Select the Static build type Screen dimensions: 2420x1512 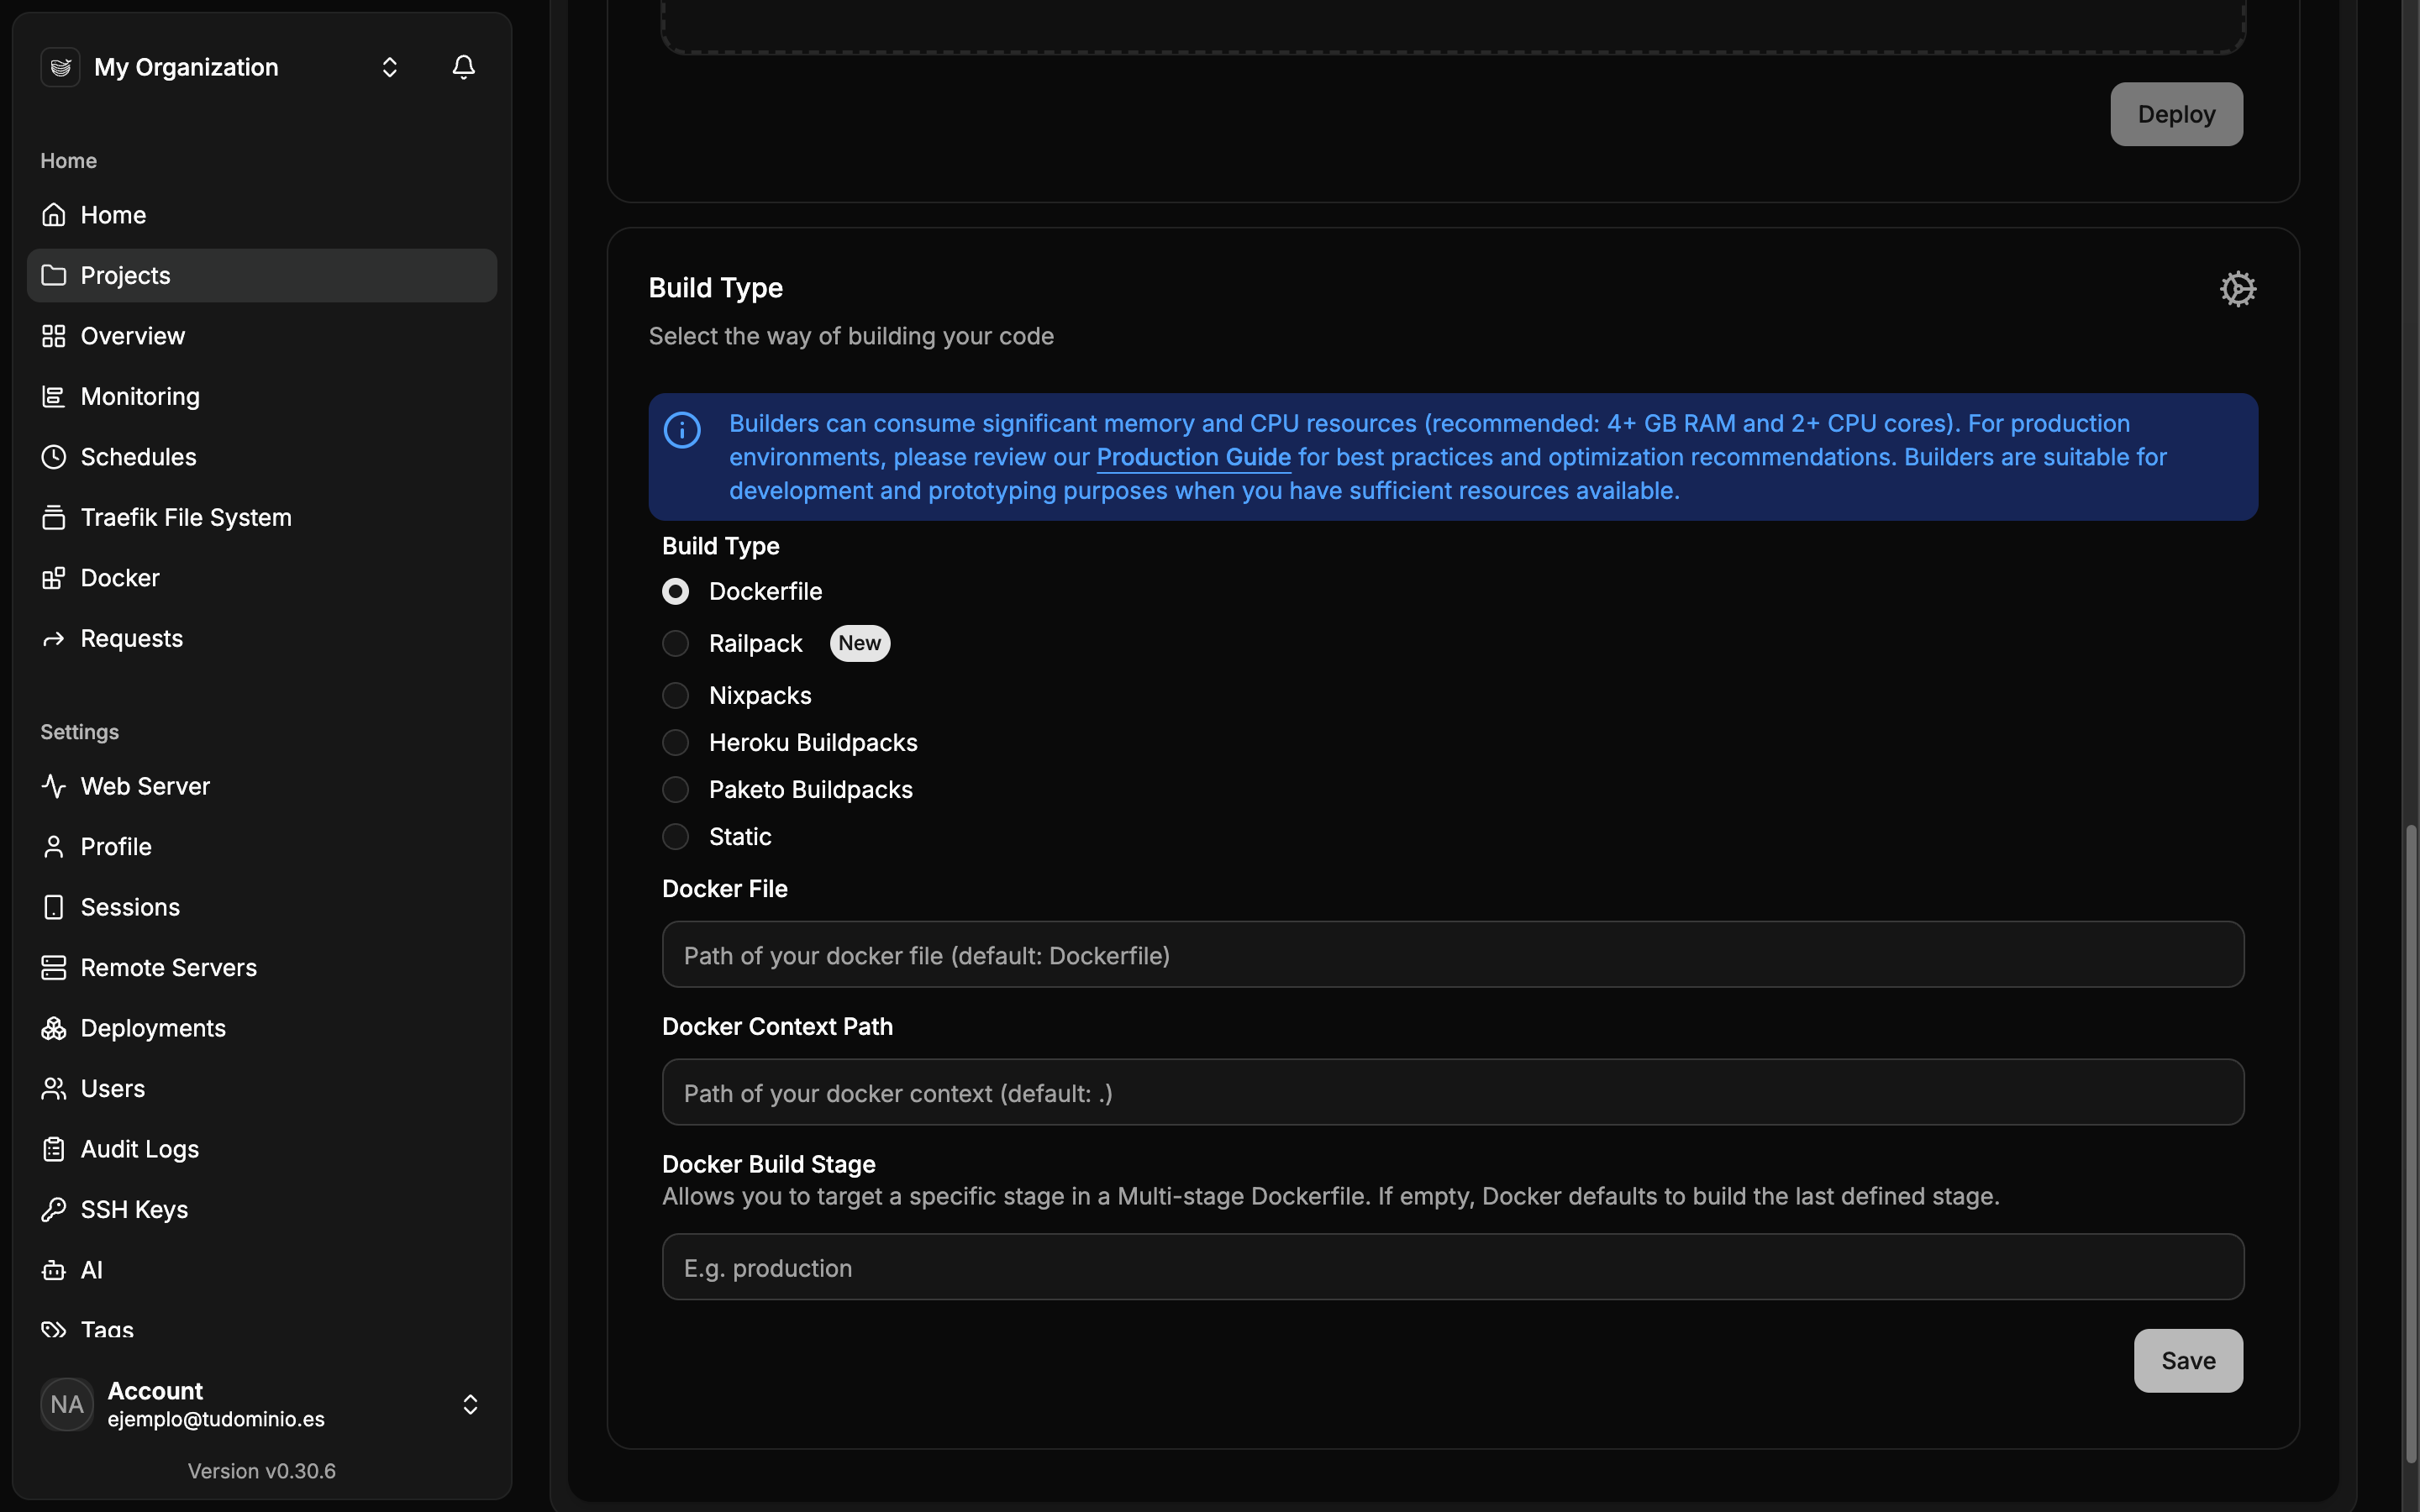[676, 837]
